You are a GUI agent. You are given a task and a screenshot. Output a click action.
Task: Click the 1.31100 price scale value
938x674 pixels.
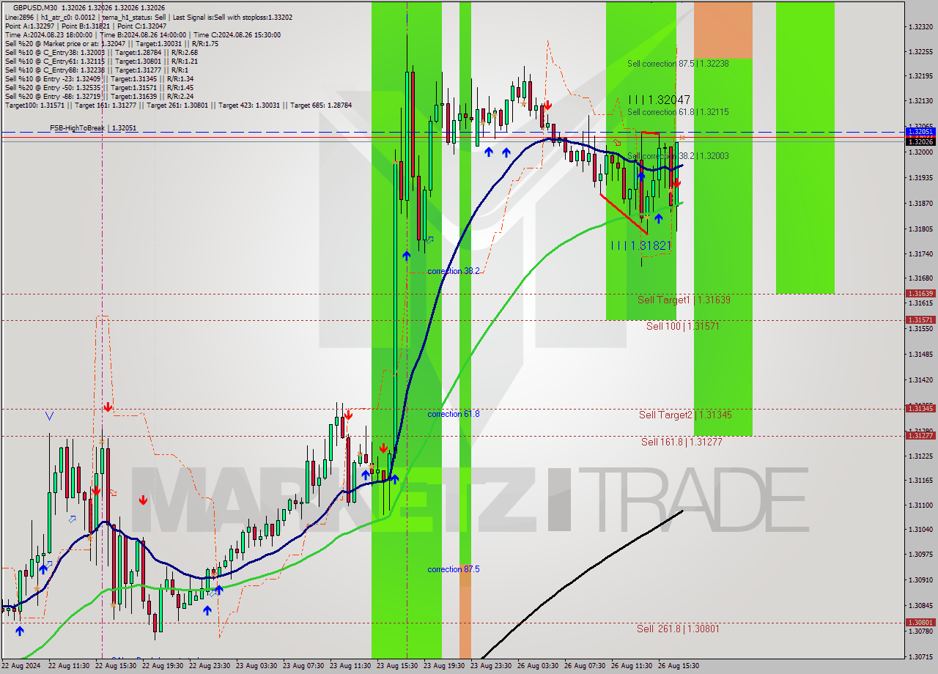pyautogui.click(x=920, y=505)
